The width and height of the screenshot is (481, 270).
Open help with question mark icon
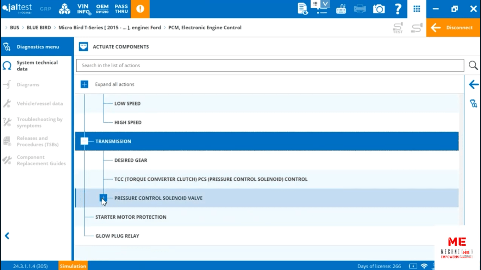click(x=398, y=9)
